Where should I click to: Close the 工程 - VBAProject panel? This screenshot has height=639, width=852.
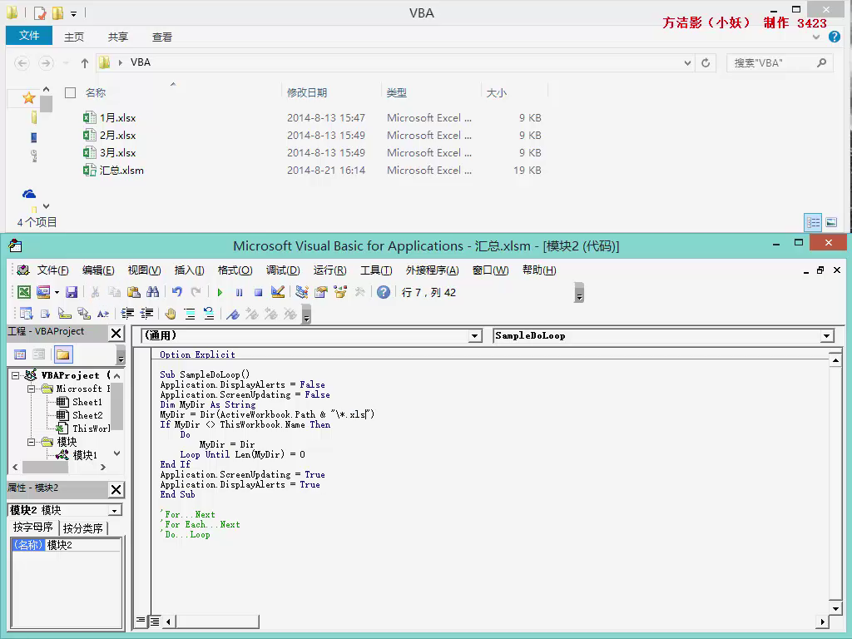tap(116, 333)
